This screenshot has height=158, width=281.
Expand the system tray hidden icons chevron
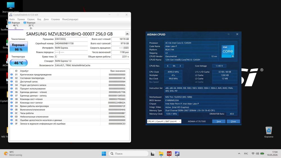click(239, 154)
